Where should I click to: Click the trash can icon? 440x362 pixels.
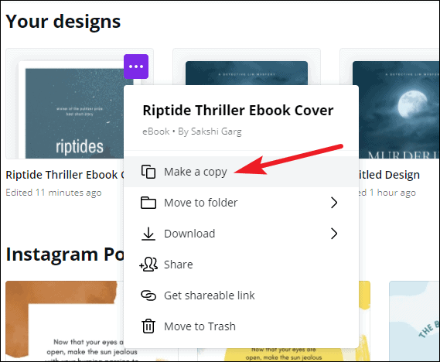pyautogui.click(x=148, y=326)
